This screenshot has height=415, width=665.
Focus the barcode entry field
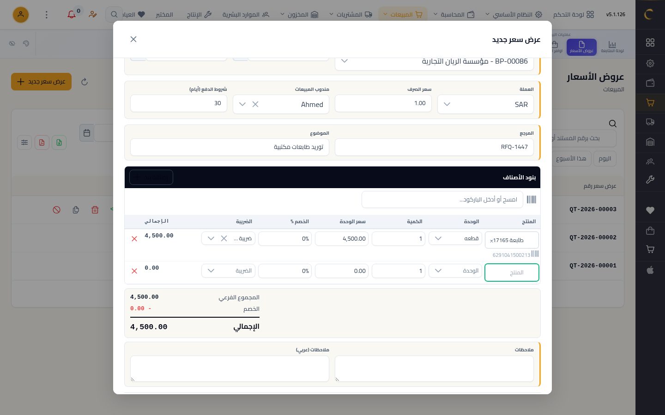tap(442, 200)
